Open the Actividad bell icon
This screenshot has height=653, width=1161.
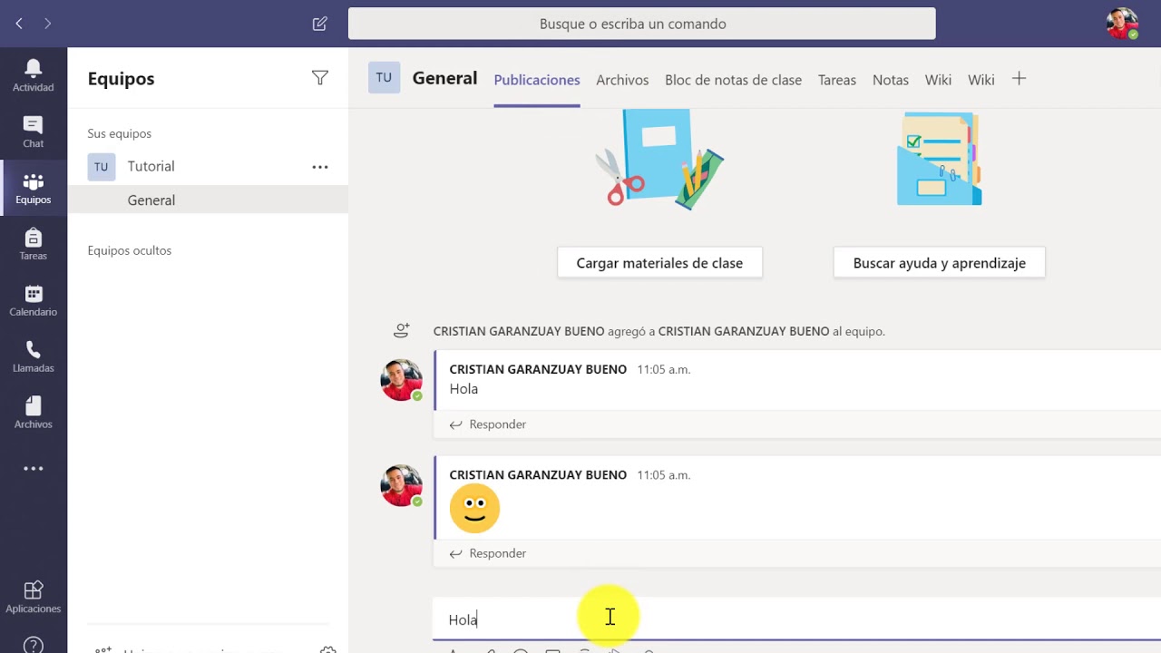tap(33, 74)
